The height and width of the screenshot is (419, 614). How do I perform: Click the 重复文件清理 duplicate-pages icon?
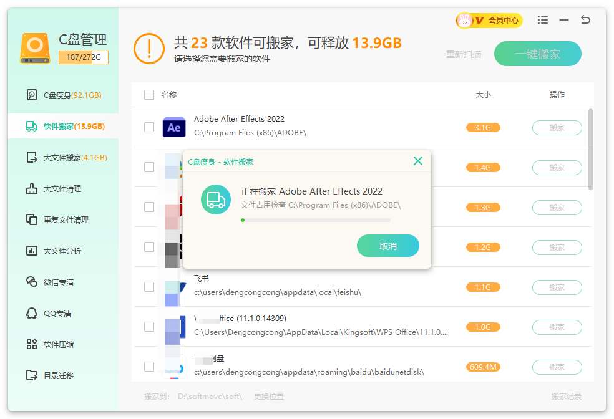32,219
